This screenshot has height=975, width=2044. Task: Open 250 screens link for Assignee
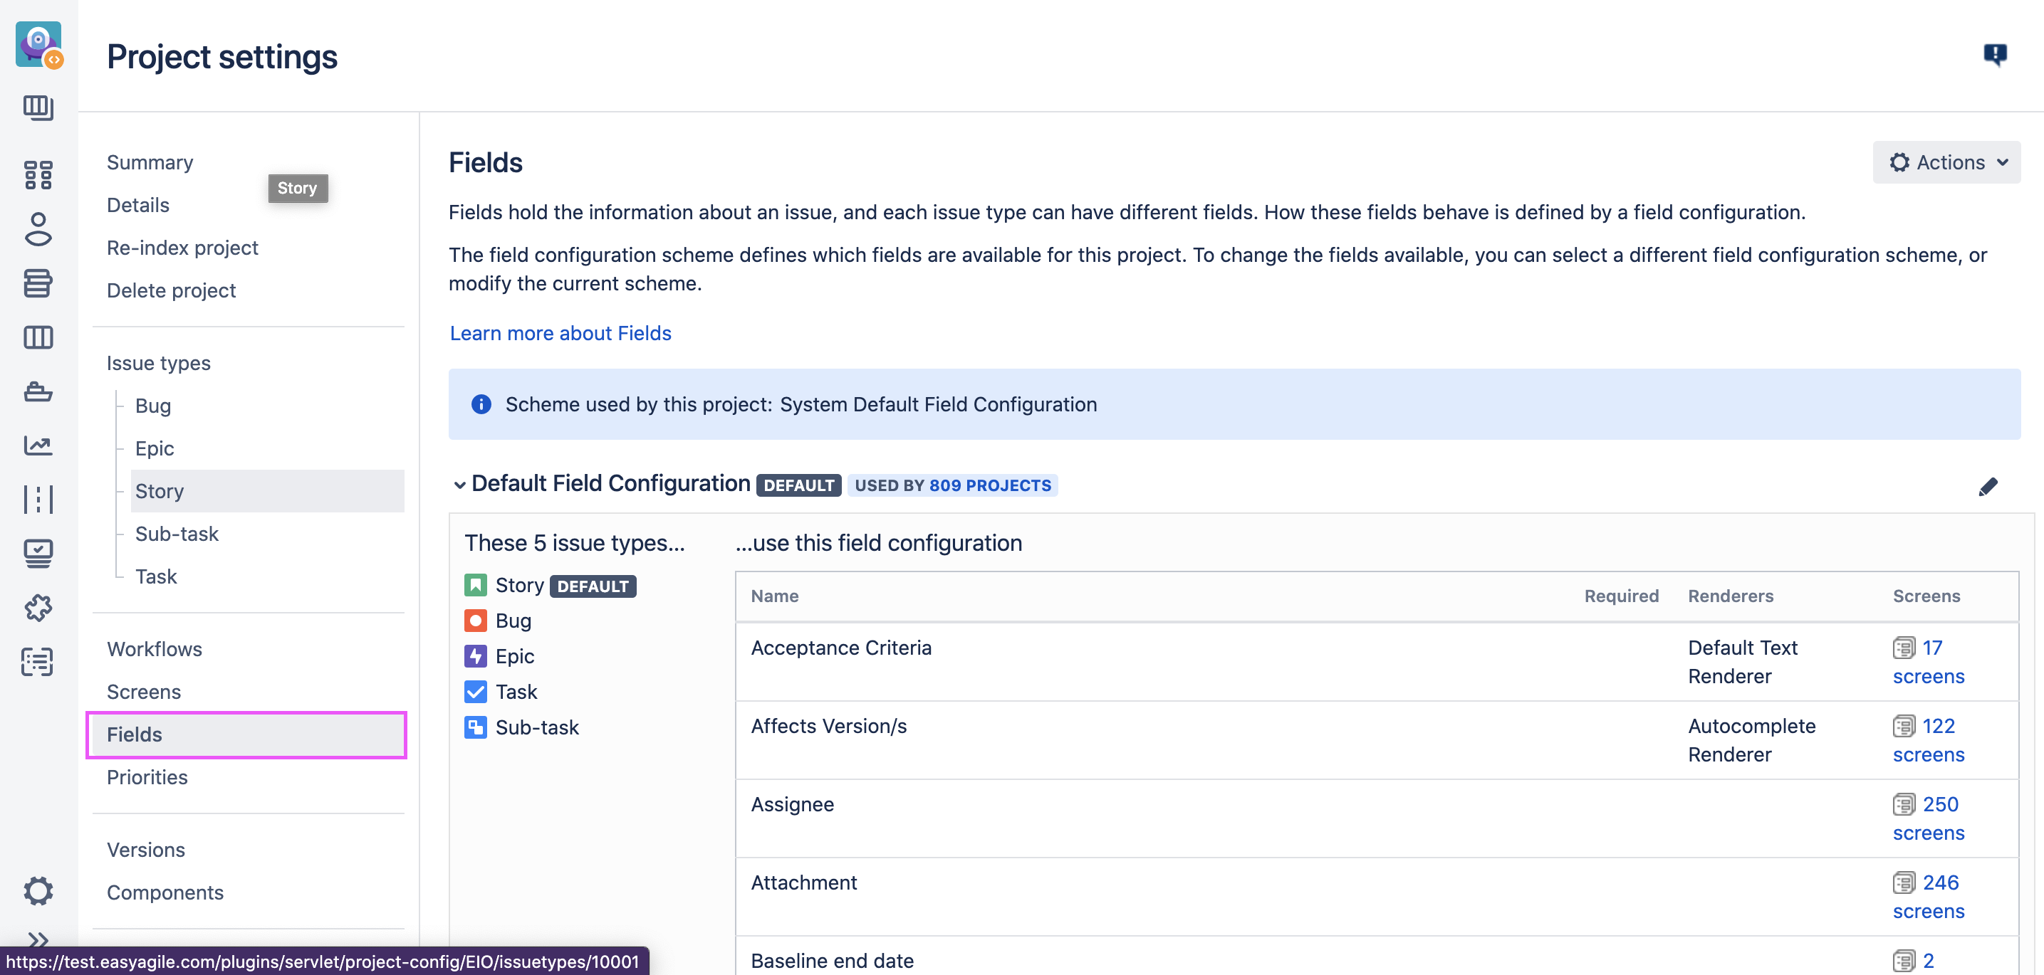[x=1940, y=805]
